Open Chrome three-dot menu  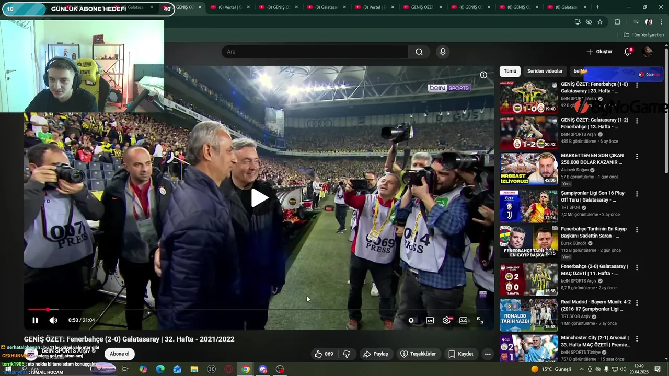pyautogui.click(x=662, y=22)
